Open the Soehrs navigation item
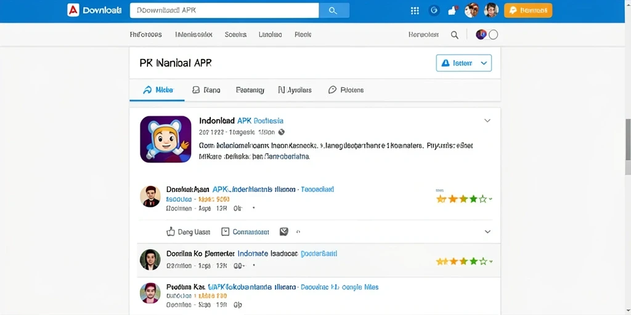The width and height of the screenshot is (631, 315). point(236,34)
